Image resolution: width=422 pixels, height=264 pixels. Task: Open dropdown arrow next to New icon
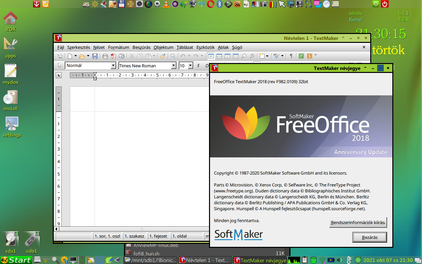[x=76, y=56]
